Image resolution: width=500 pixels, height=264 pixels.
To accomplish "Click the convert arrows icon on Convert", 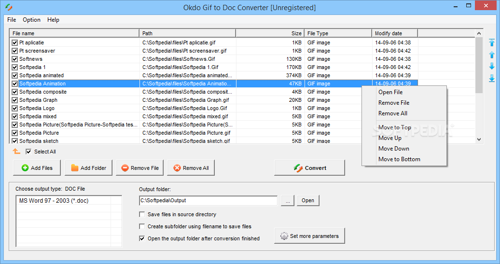I will (298, 167).
